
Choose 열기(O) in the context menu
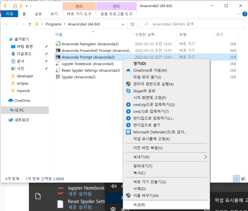(166, 64)
